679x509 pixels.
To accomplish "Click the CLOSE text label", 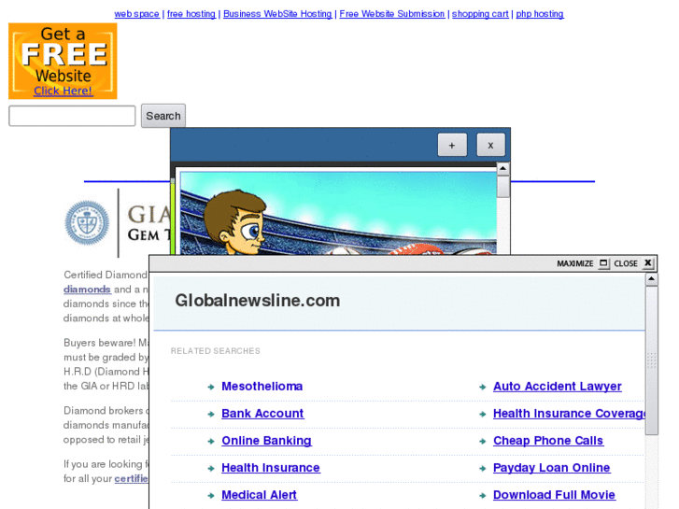I will tap(626, 263).
